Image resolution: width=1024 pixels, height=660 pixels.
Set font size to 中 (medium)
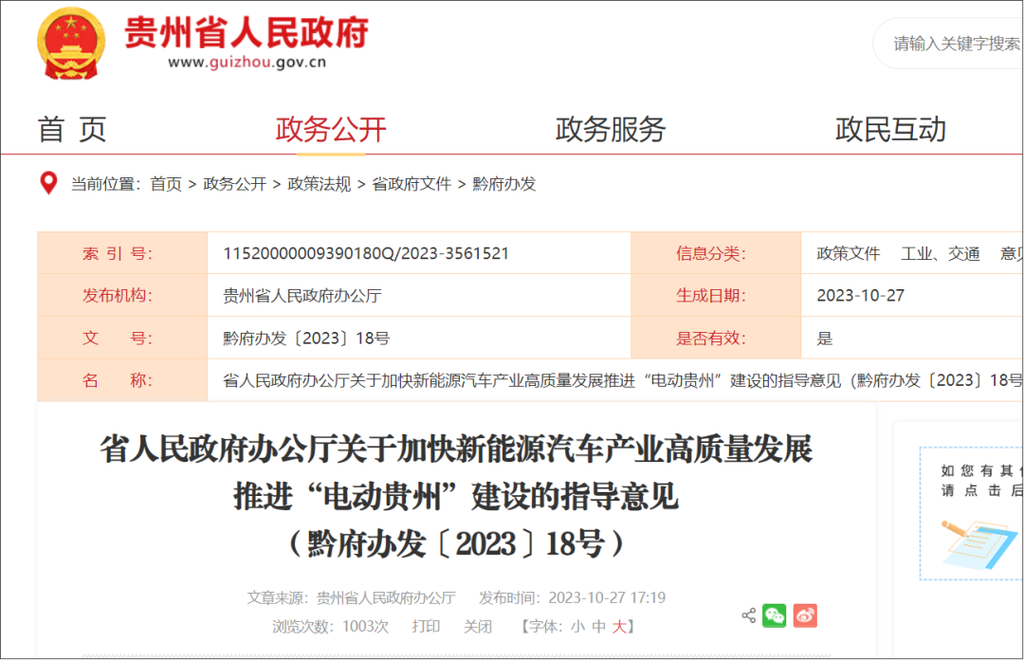click(x=598, y=627)
